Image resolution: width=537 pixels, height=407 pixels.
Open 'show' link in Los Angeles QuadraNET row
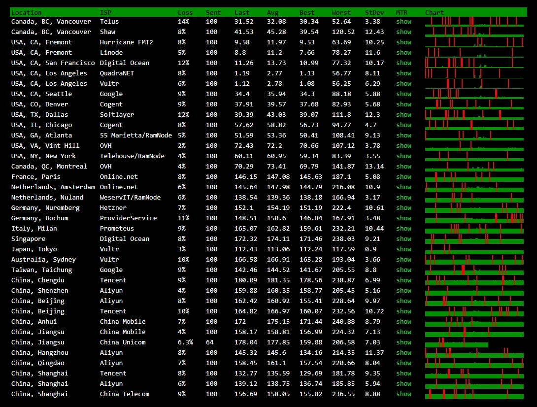[x=403, y=73]
